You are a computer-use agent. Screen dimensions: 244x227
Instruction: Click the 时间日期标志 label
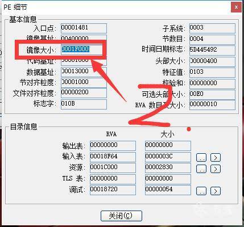tap(163, 49)
